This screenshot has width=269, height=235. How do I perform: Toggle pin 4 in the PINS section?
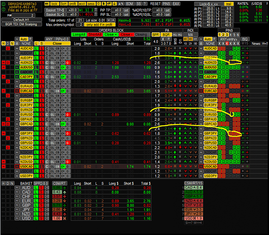(231, 35)
